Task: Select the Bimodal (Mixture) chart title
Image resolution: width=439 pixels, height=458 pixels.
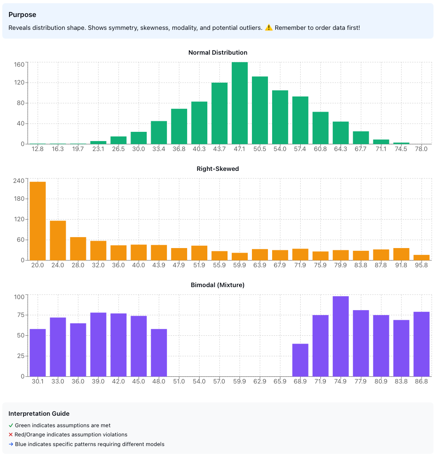Action: [217, 285]
